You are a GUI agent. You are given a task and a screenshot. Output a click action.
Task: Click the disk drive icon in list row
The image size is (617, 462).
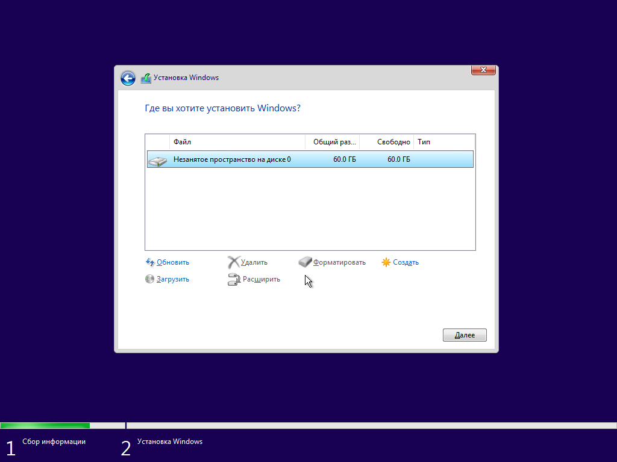tap(157, 160)
